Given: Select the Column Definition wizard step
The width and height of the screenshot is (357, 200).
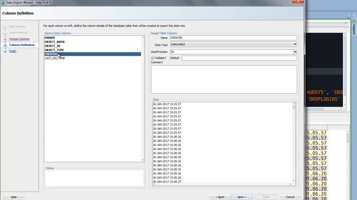Looking at the screenshot, I should 22,45.
